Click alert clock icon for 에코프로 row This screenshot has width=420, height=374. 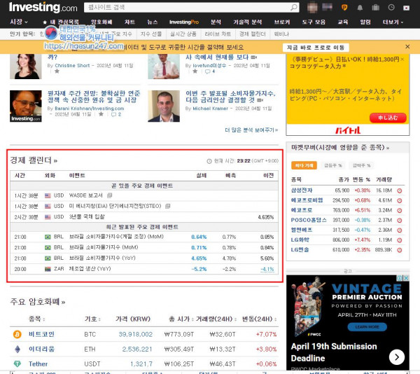(400, 211)
